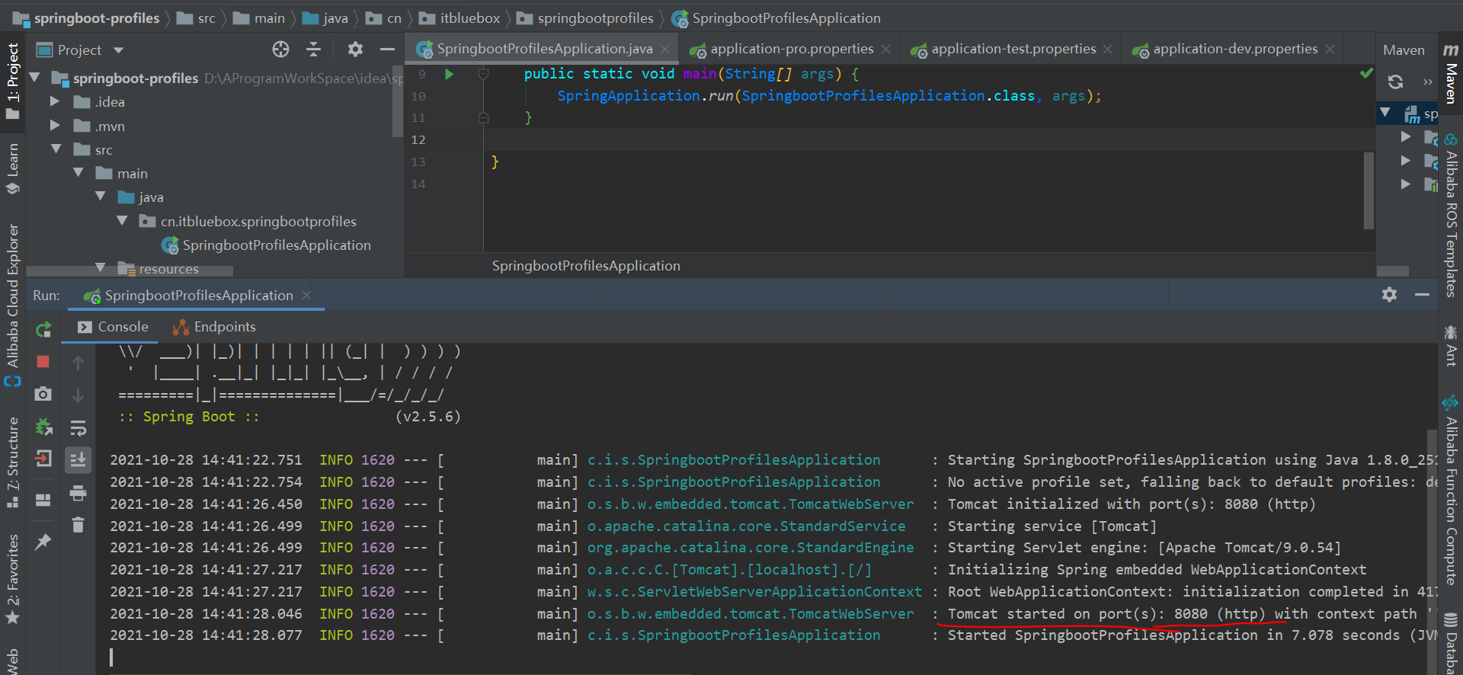Toggle the Learn tool window
The width and height of the screenshot is (1463, 675).
[13, 168]
